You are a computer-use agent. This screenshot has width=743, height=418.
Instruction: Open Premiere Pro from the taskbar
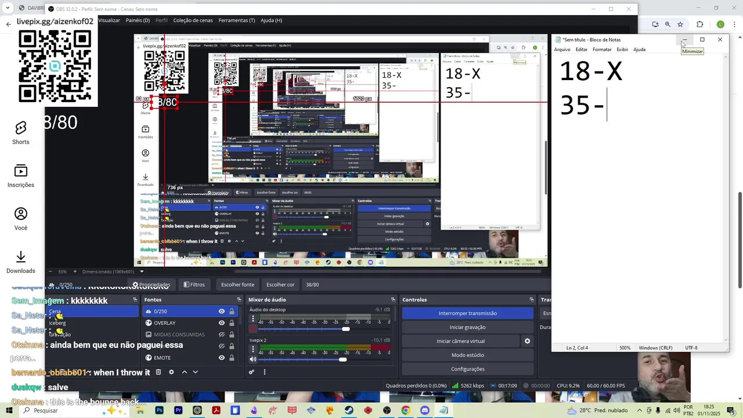pos(178,410)
